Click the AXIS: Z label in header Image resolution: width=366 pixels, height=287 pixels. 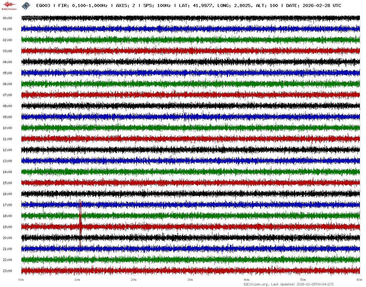pos(126,5)
